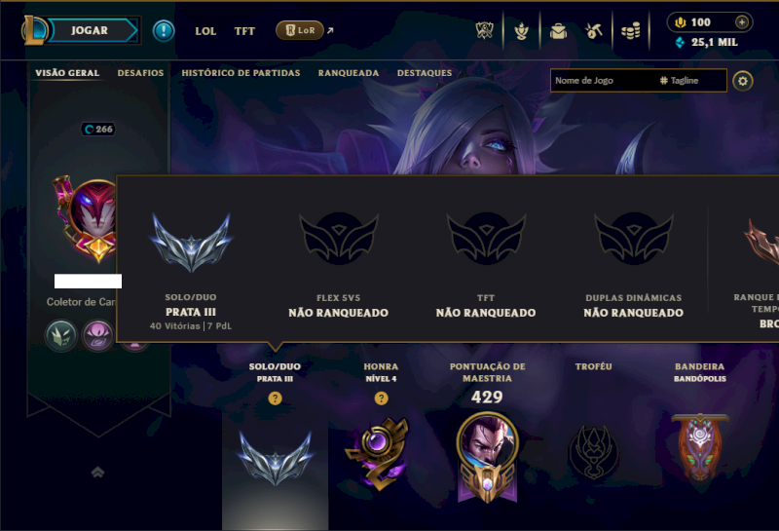Switch to the LOL tab
The width and height of the screenshot is (779, 531).
(205, 31)
